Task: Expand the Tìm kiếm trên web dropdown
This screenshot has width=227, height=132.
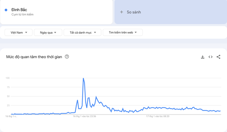Action: tap(123, 32)
